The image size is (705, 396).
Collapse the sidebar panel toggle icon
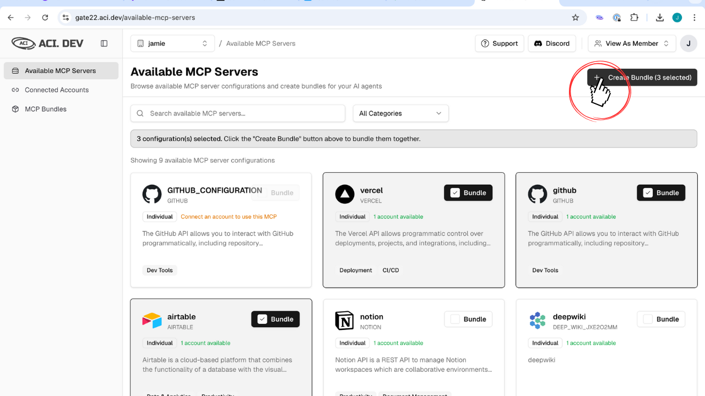point(104,43)
